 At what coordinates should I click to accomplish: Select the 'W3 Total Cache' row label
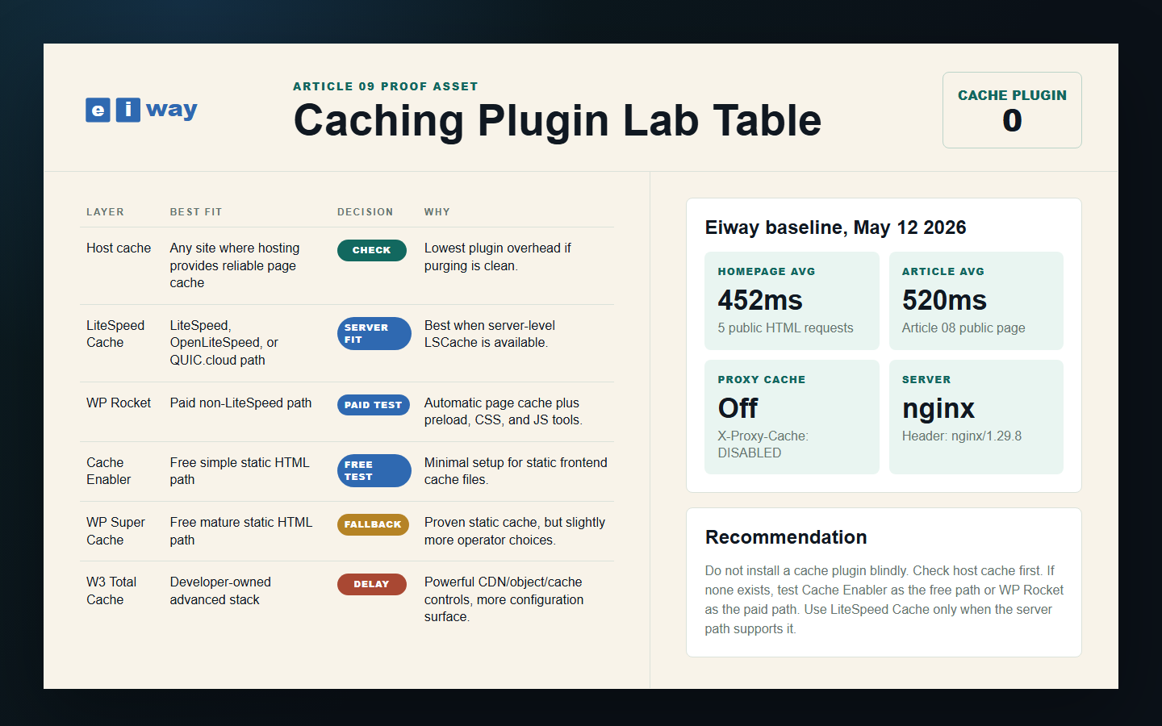tap(111, 590)
